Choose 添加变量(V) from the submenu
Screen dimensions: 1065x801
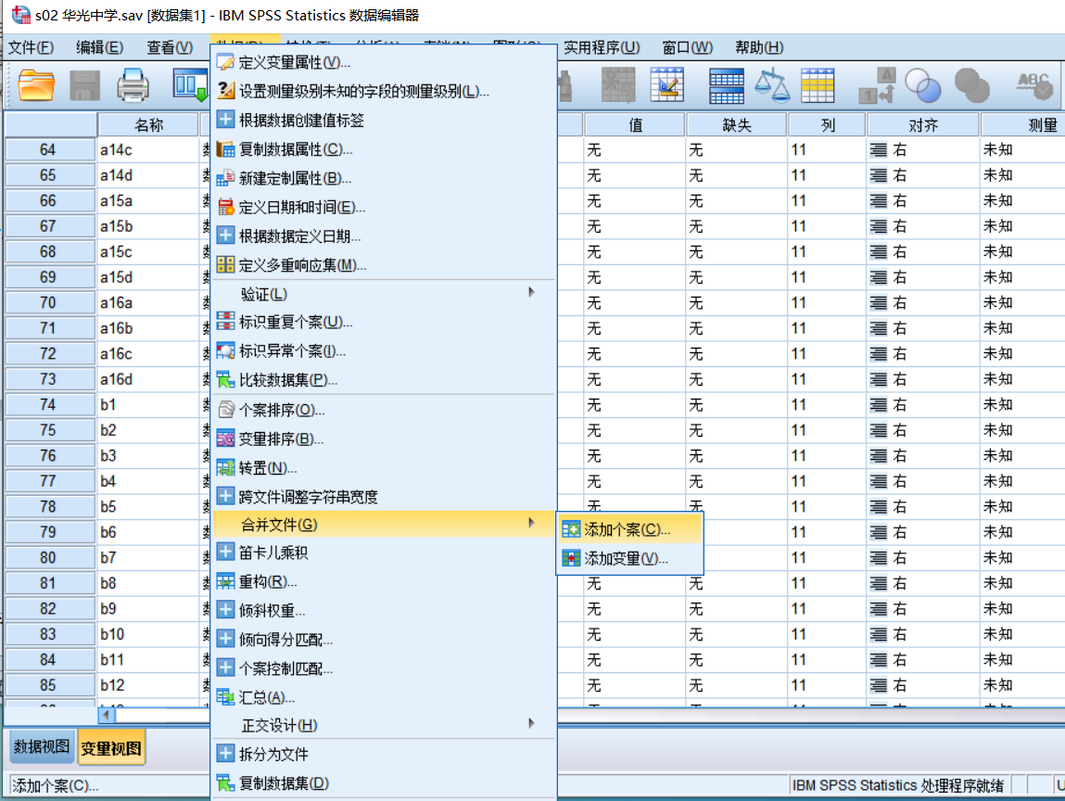pyautogui.click(x=629, y=558)
